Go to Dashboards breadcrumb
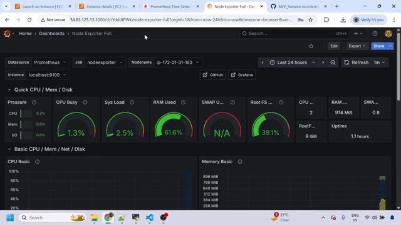Image resolution: width=401 pixels, height=225 pixels. [51, 33]
